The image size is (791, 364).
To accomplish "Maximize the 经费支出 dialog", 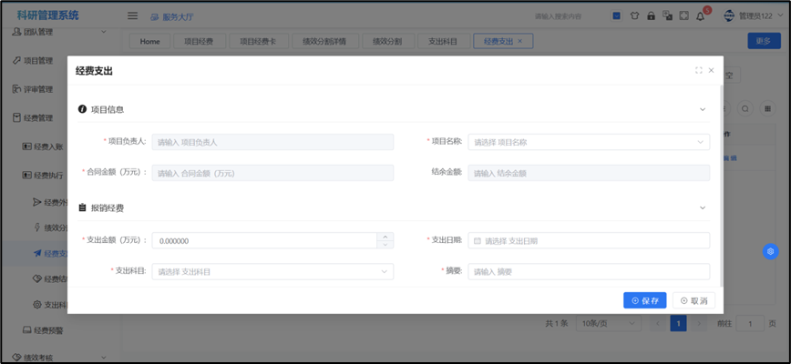I will [698, 70].
